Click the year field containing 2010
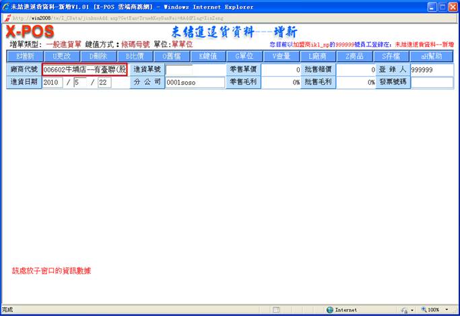Image resolution: width=460 pixels, height=316 pixels. 52,82
